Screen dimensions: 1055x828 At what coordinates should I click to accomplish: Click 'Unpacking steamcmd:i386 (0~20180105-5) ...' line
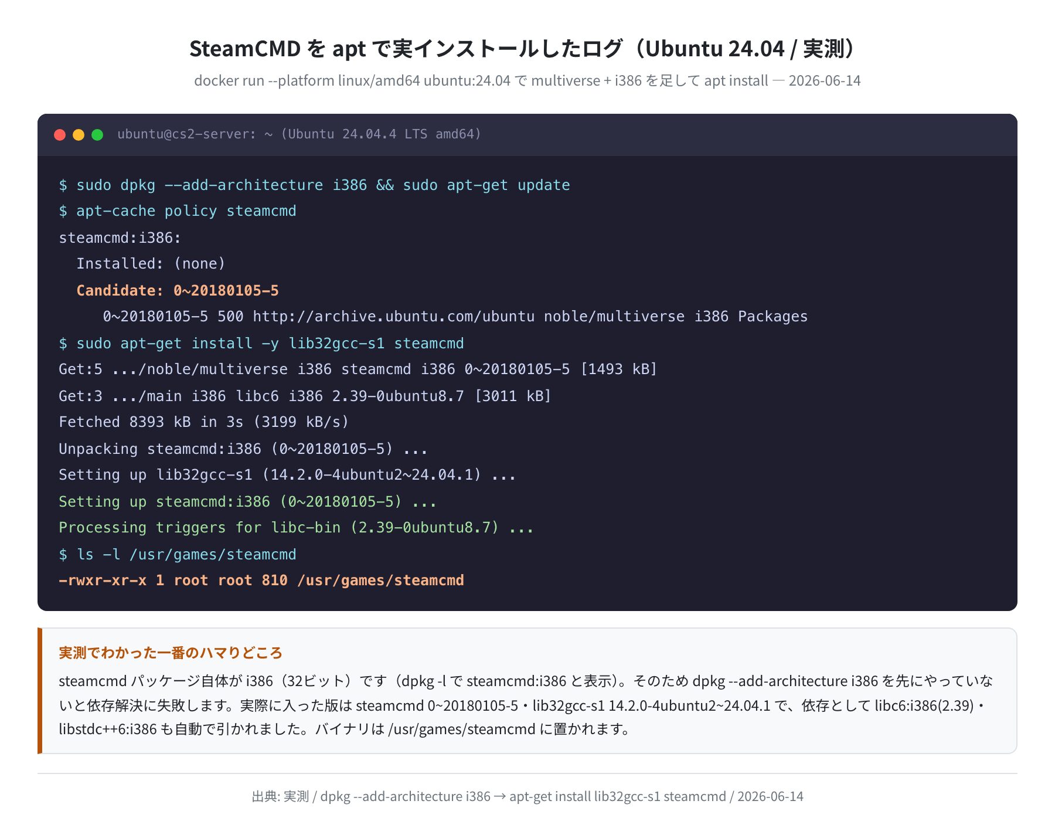[x=243, y=449]
